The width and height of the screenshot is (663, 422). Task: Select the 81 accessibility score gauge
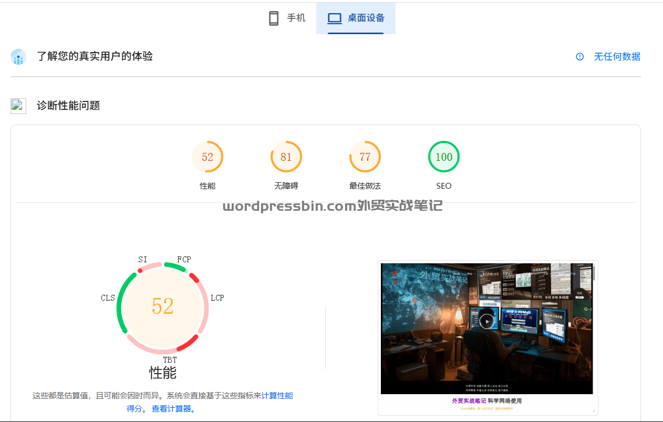click(x=286, y=157)
